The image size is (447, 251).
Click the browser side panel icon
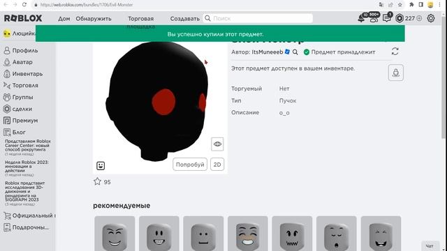point(420,5)
